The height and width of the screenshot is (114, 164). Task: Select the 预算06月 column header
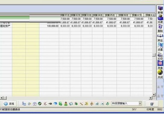pos(123,15)
